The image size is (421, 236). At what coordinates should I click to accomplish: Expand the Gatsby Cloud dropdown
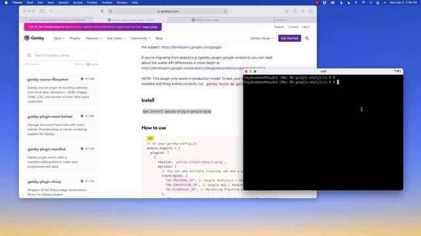tap(262, 38)
